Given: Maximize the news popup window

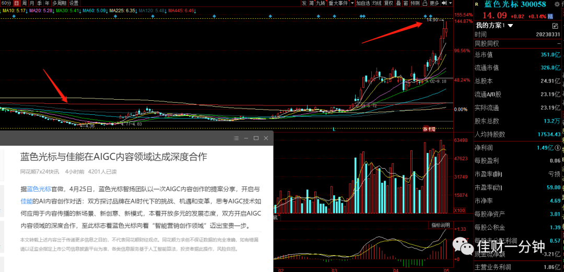Looking at the screenshot, I should pyautogui.click(x=256, y=138).
